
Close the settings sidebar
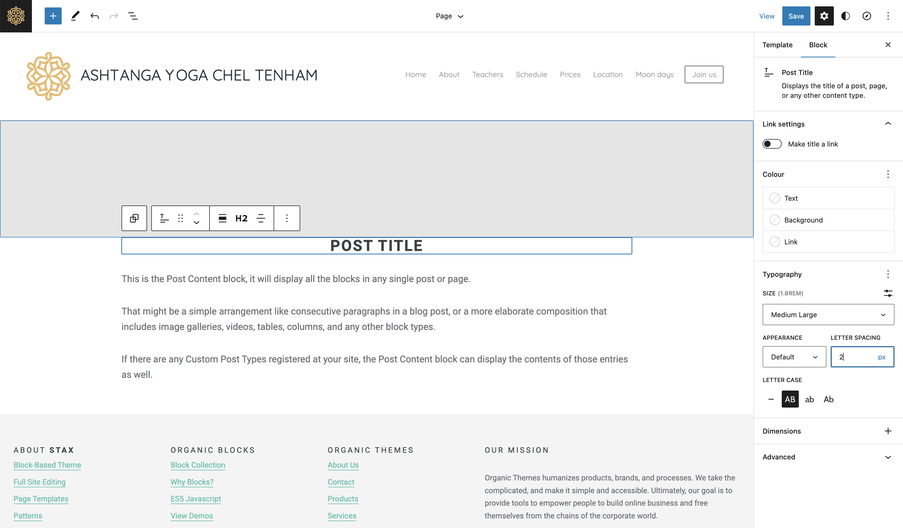(888, 45)
